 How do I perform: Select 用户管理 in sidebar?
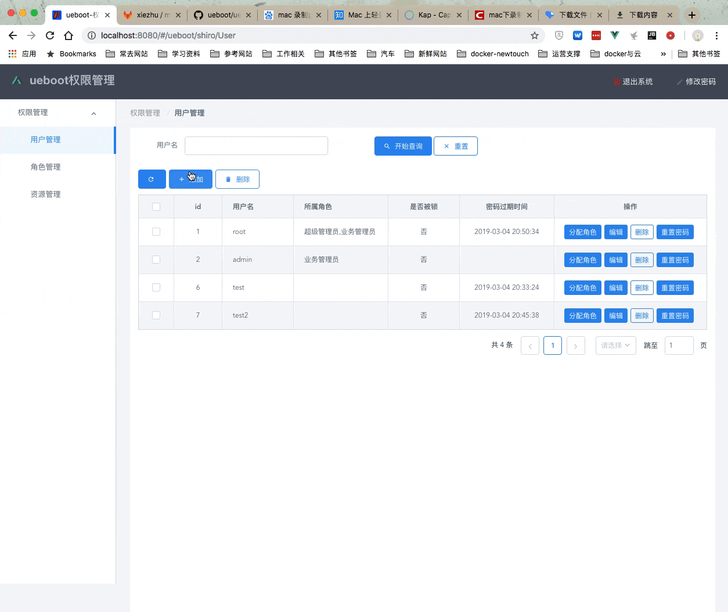pyautogui.click(x=57, y=140)
